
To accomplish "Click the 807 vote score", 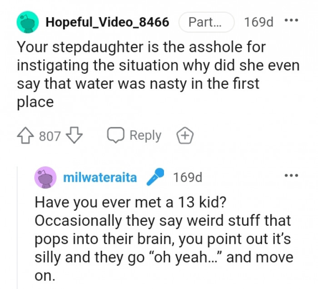I will (x=50, y=136).
